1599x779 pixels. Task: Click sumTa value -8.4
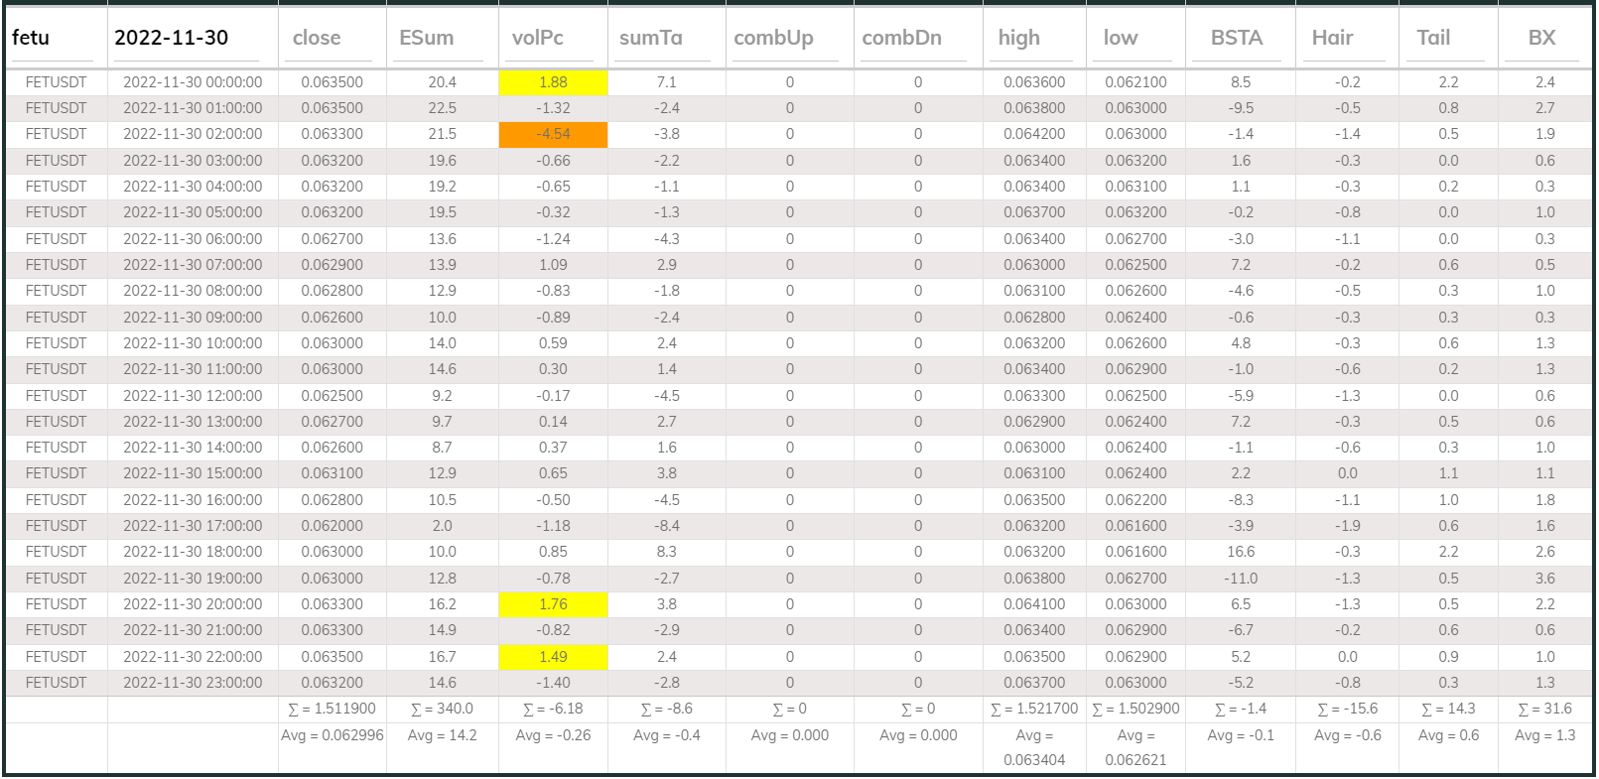tap(667, 526)
